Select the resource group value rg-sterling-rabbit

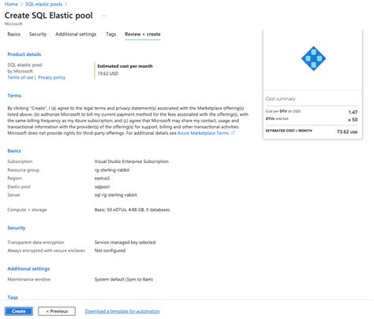click(112, 170)
